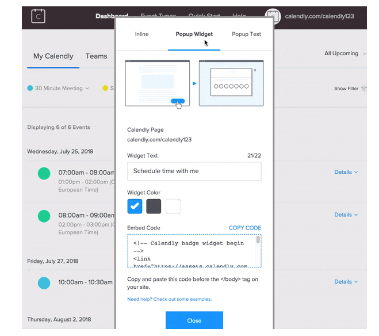Open the All Upcoming dropdown
The width and height of the screenshot is (379, 336).
pos(345,54)
